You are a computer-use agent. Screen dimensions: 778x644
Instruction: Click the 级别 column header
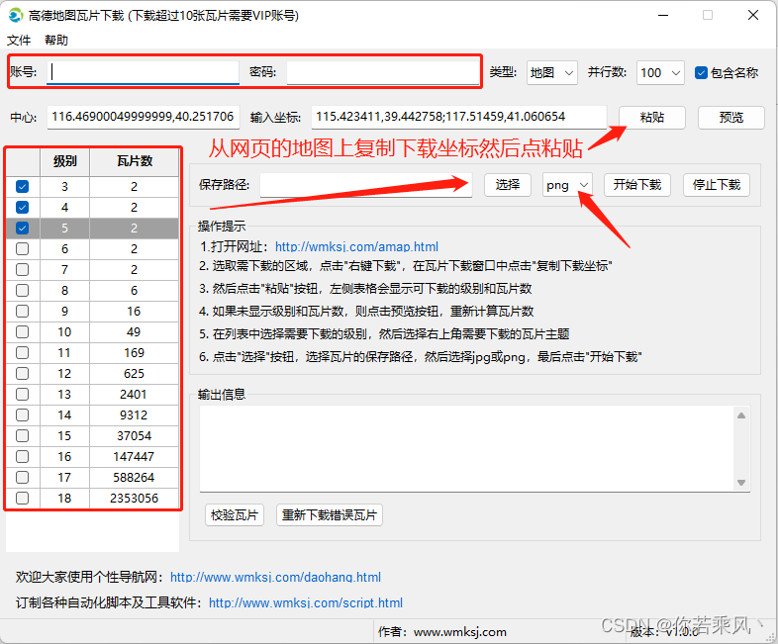[x=64, y=161]
